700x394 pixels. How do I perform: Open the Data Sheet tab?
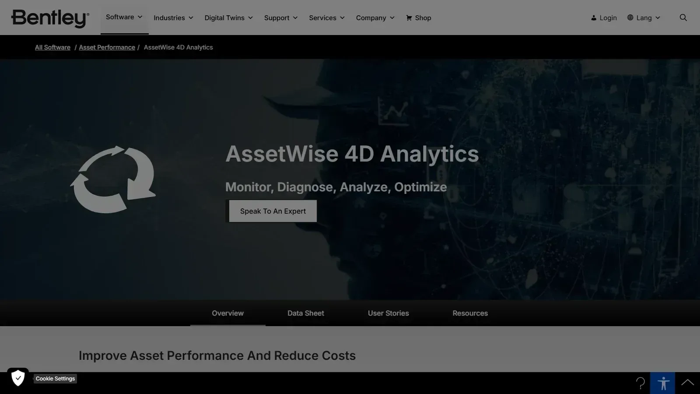click(x=306, y=313)
